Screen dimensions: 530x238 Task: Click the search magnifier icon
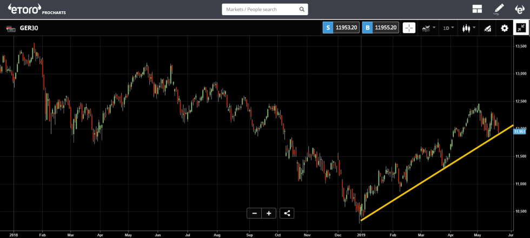tap(301, 9)
